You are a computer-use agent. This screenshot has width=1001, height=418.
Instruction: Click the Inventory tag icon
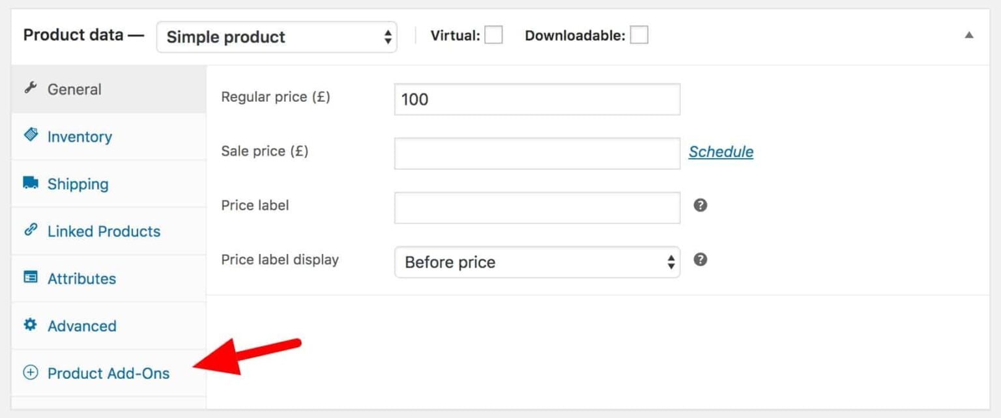[31, 135]
